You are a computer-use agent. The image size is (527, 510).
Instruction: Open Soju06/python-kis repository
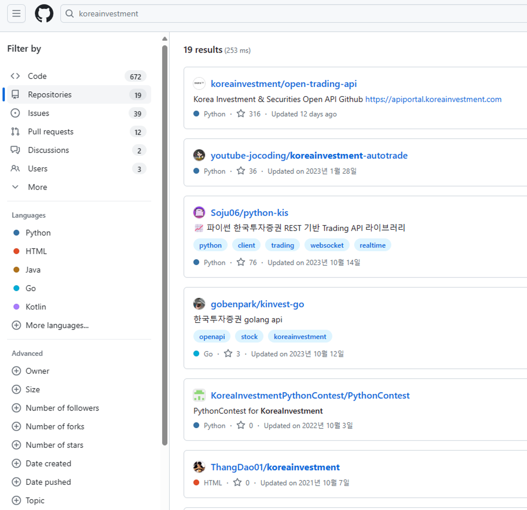pyautogui.click(x=250, y=213)
